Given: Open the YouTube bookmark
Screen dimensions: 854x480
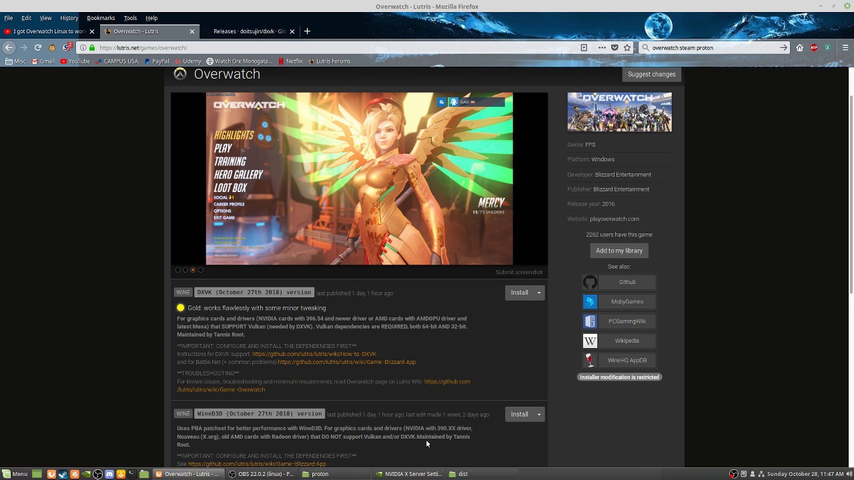Looking at the screenshot, I should click(75, 61).
